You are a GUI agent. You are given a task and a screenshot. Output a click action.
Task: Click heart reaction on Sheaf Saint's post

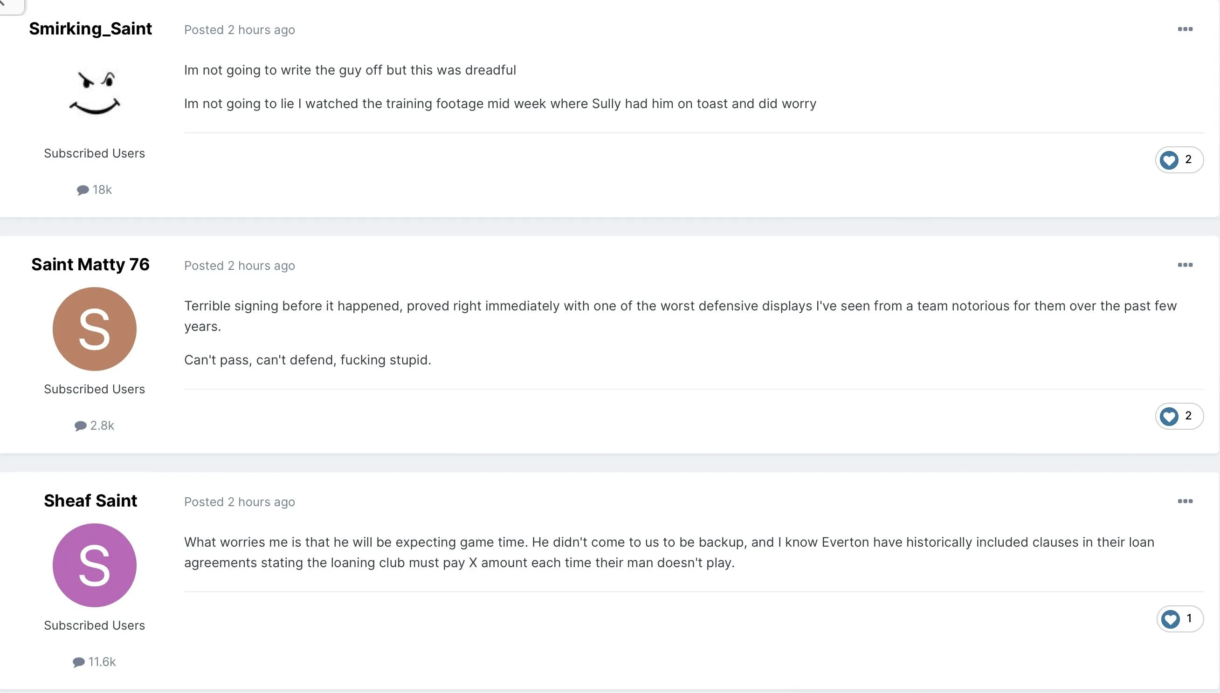point(1170,619)
